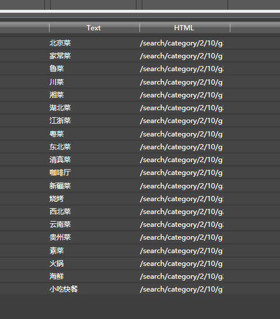This screenshot has height=319, width=280.
Task: Select the 火锅 text cell
Action: 57,264
